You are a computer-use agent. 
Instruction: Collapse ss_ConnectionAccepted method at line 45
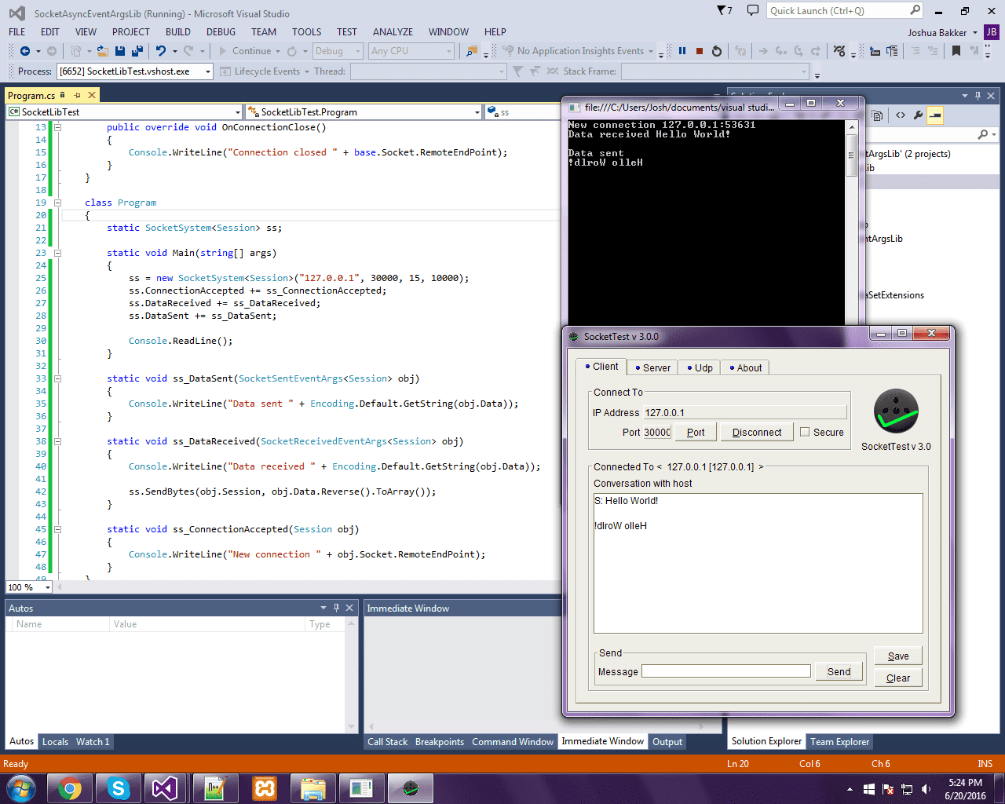tap(57, 529)
